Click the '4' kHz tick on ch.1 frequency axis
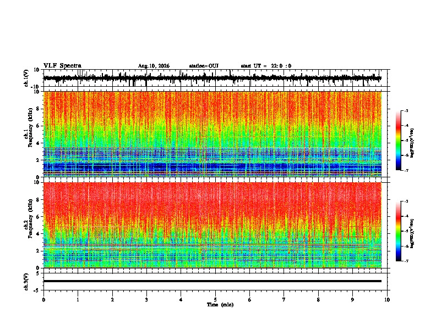 pyautogui.click(x=38, y=143)
